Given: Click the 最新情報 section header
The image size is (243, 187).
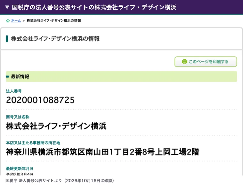Looking at the screenshot, I should 121,76.
